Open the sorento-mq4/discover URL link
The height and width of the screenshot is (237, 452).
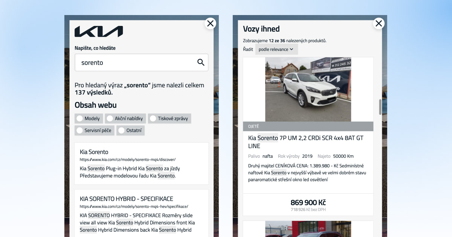pyautogui.click(x=128, y=160)
